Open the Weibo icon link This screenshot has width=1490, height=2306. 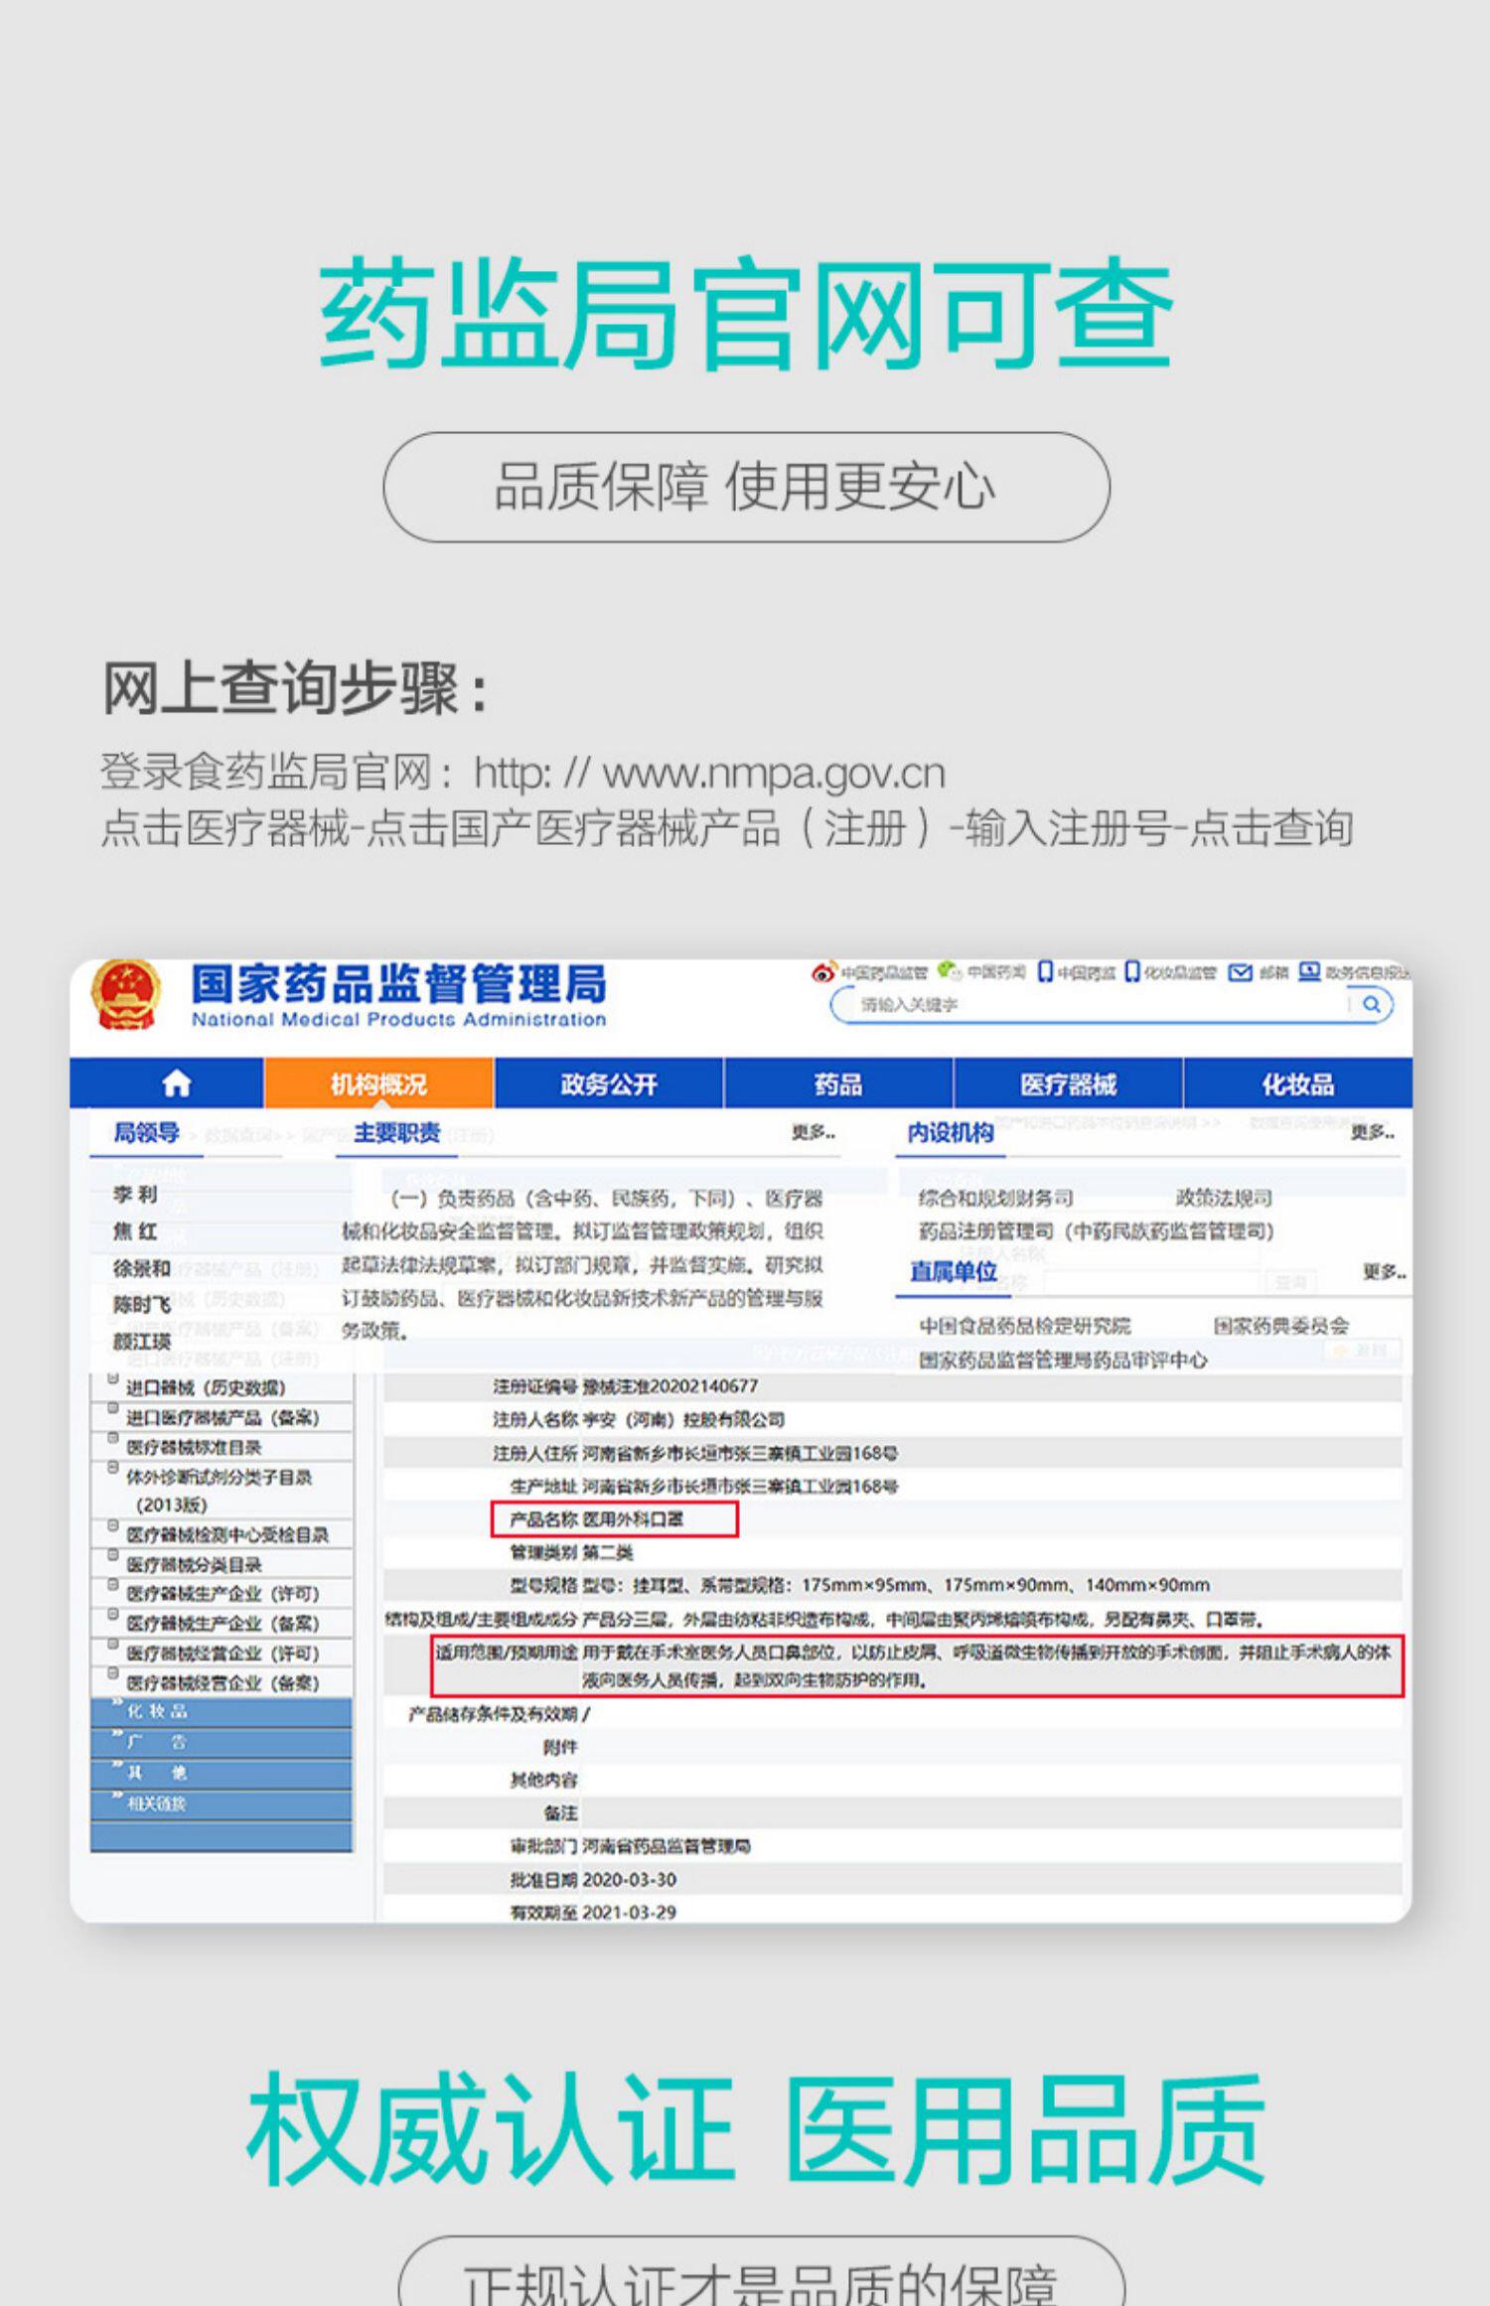[x=823, y=972]
